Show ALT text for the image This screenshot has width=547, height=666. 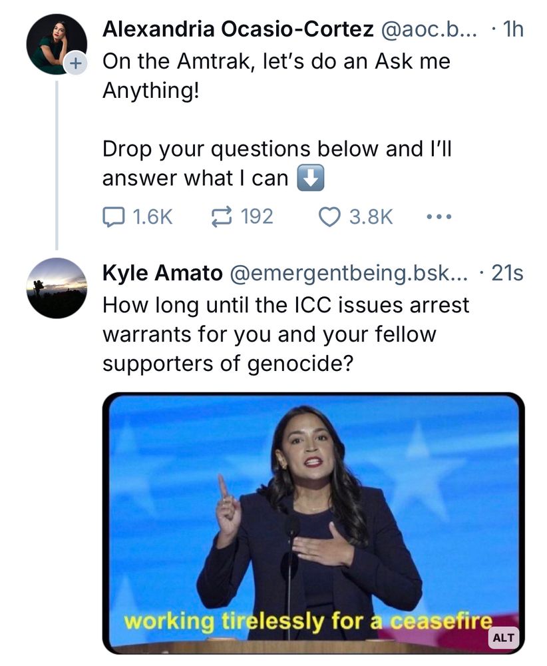504,637
